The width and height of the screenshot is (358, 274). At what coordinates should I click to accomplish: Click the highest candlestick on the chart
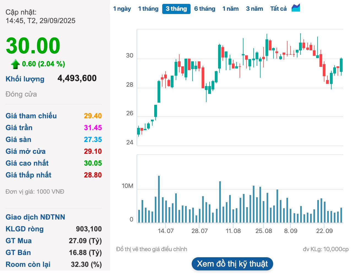pos(300,47)
